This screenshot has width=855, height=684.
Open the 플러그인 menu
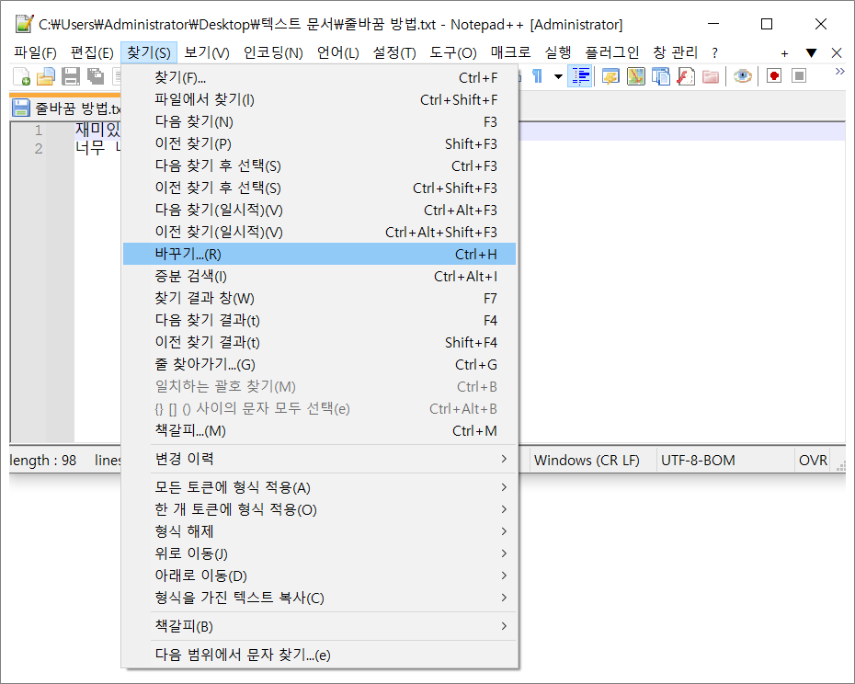tap(611, 52)
